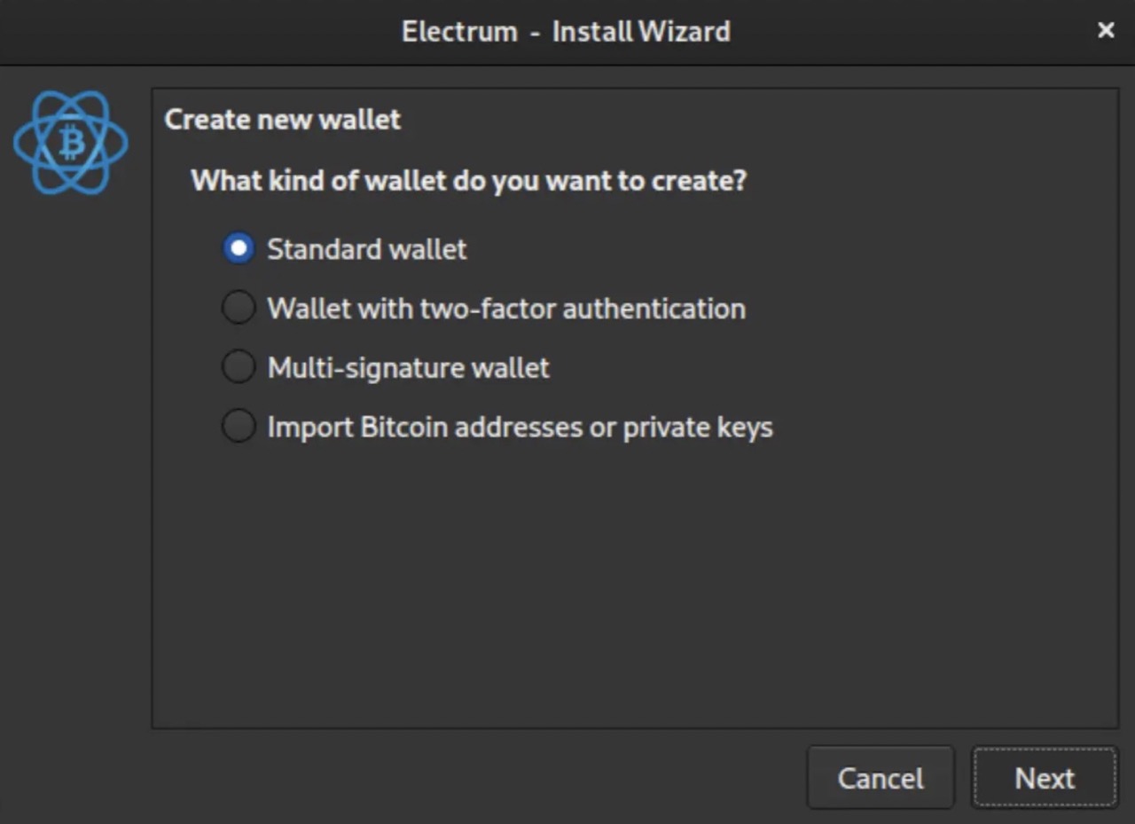The height and width of the screenshot is (824, 1135).
Task: Click the two-factor authentication label text
Action: 505,309
